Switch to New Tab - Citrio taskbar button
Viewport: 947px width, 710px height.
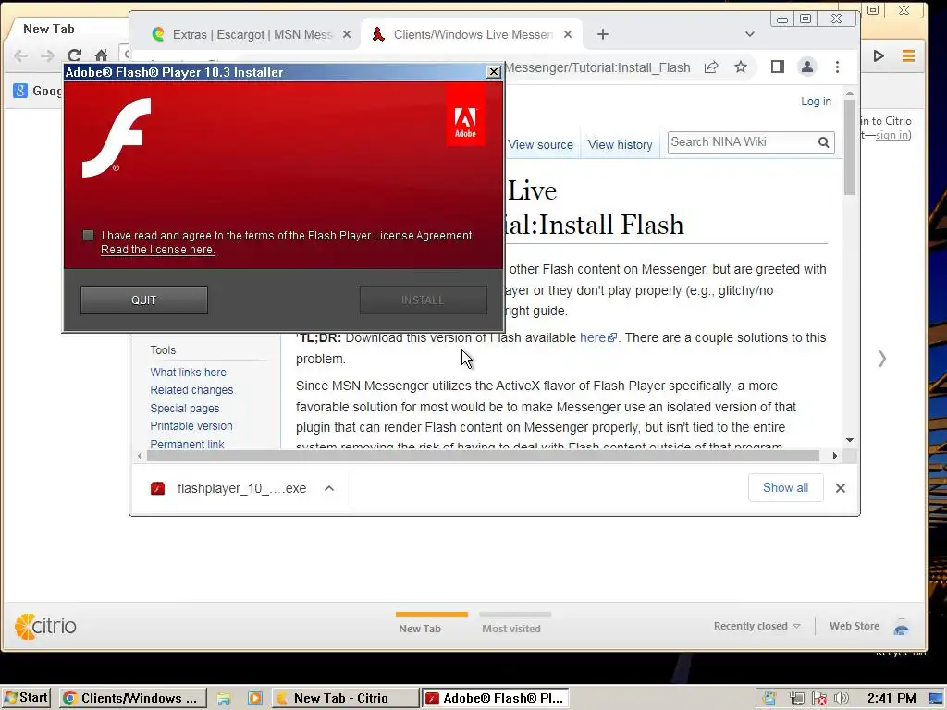pos(345,698)
